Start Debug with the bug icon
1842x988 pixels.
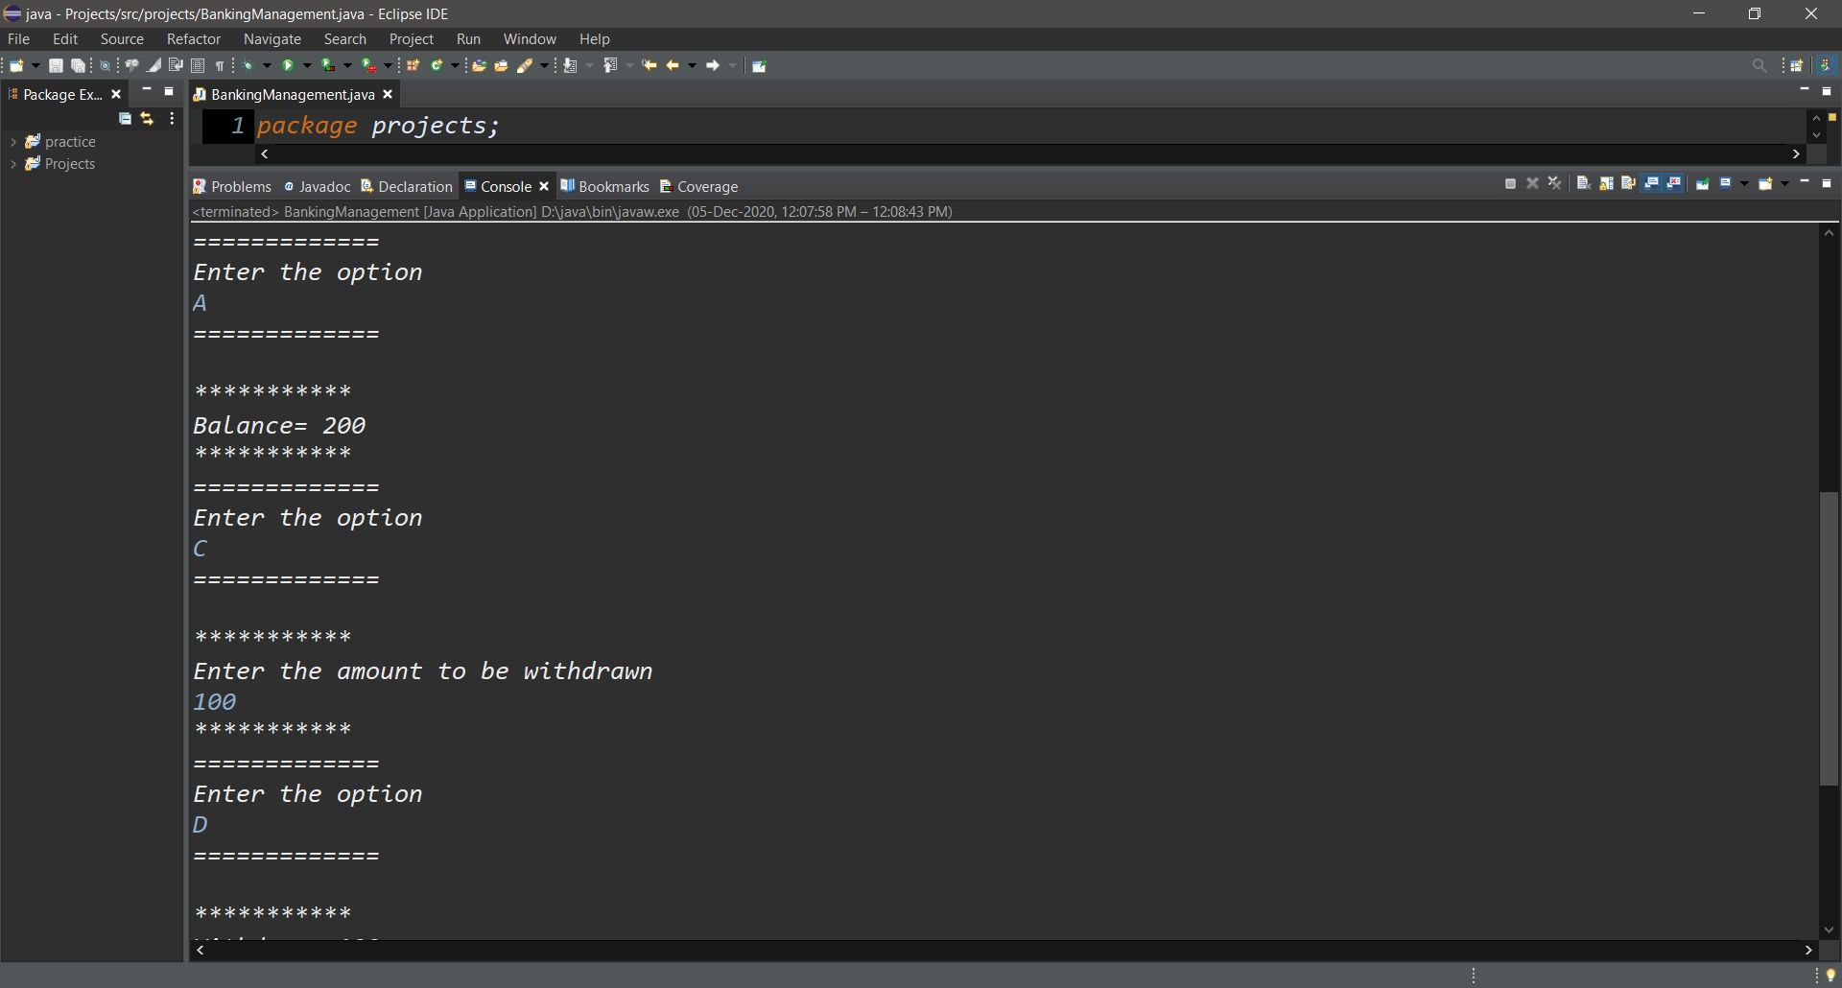pos(248,65)
